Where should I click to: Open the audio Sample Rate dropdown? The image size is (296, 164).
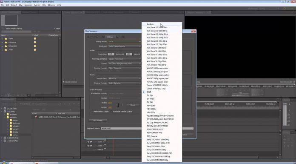pos(125,78)
